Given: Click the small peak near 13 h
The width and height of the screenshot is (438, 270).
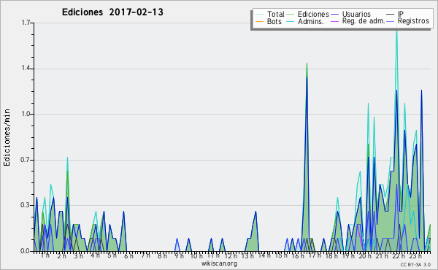Looking at the screenshot, I should (255, 212).
